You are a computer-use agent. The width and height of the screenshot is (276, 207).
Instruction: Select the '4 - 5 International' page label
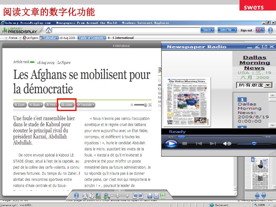coord(120,38)
